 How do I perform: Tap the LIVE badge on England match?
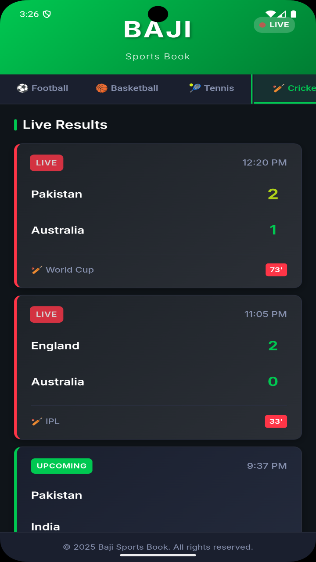(x=47, y=314)
